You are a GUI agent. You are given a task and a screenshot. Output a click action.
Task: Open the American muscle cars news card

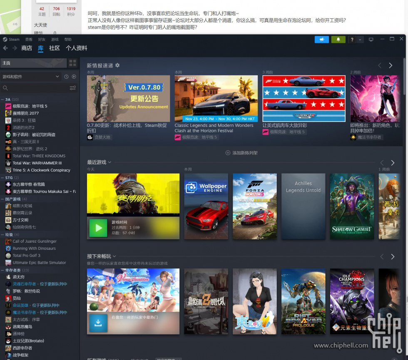pyautogui.click(x=304, y=99)
